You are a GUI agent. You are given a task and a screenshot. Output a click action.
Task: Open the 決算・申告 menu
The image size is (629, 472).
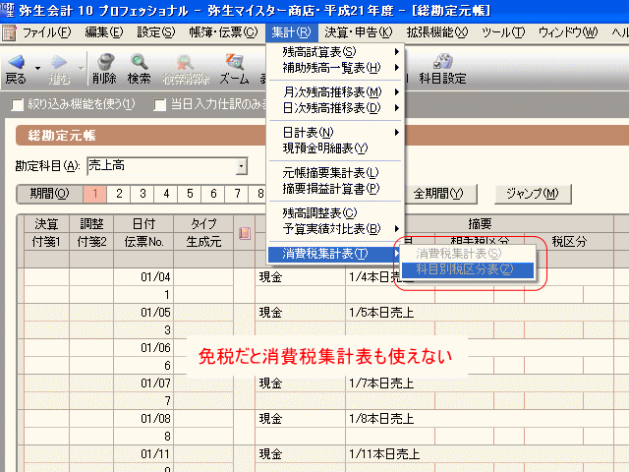[358, 32]
